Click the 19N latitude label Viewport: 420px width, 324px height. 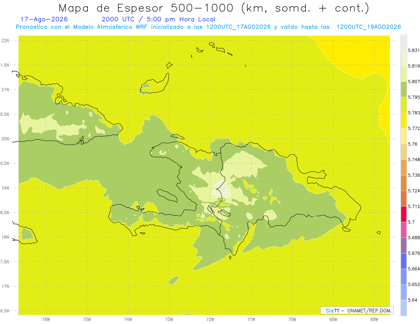pyautogui.click(x=5, y=188)
